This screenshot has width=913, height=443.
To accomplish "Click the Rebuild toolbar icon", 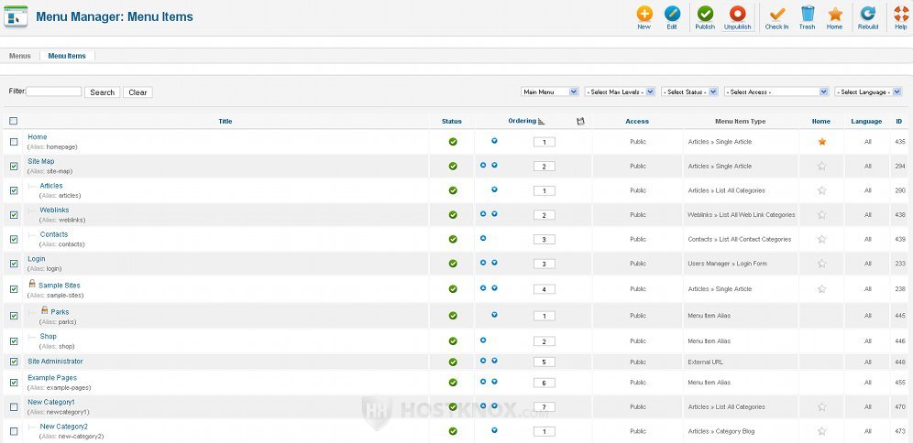I will click(x=867, y=17).
